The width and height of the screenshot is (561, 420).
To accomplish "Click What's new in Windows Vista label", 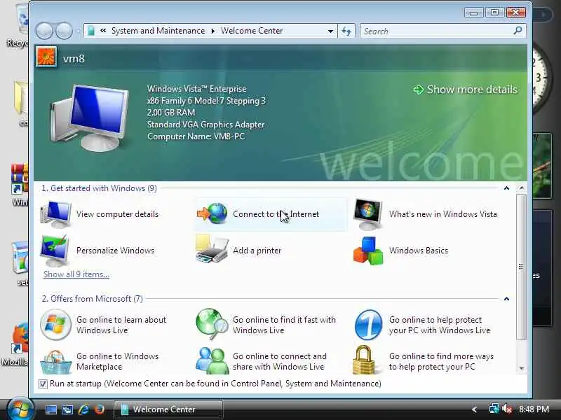I will point(443,214).
